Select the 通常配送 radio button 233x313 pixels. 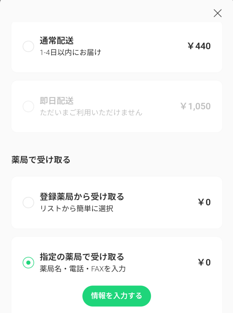tap(28, 46)
